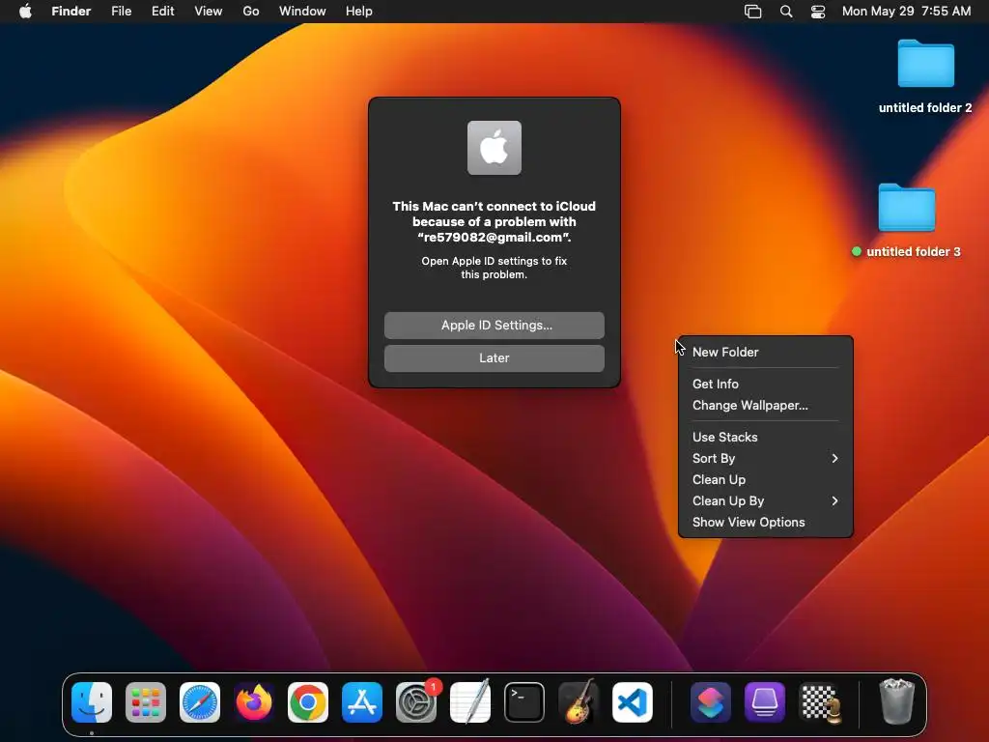Click the Stage Manager menu bar icon
This screenshot has width=989, height=742.
pyautogui.click(x=752, y=12)
